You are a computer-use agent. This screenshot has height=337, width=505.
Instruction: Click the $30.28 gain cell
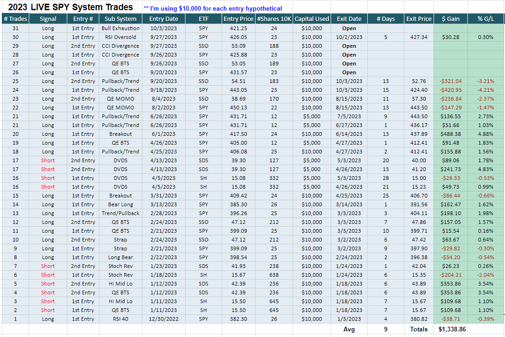tap(451, 37)
